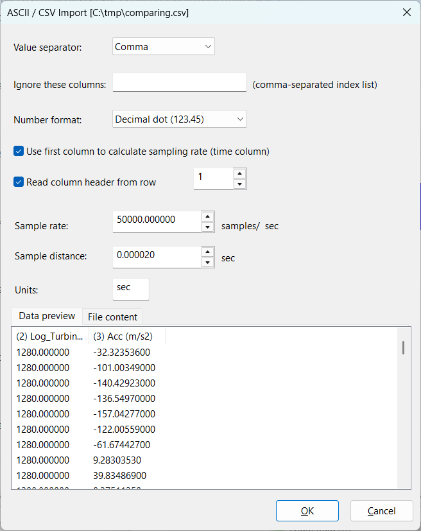
Task: Select the Data preview tab
Action: coord(47,316)
